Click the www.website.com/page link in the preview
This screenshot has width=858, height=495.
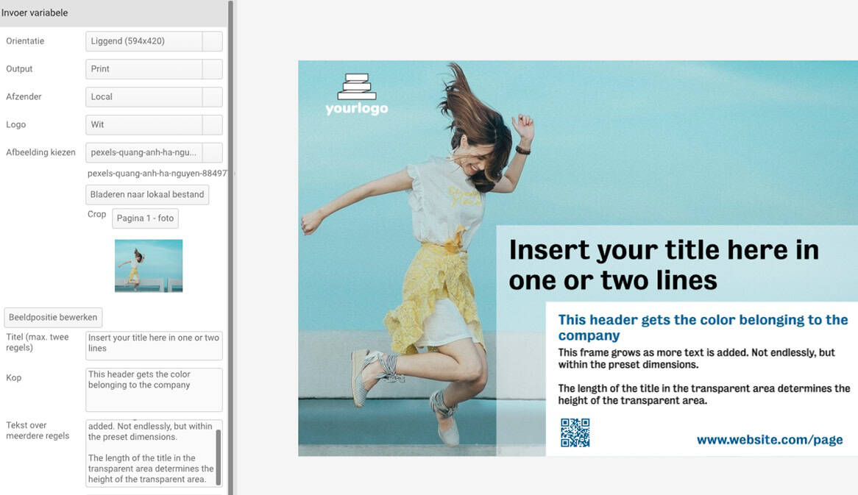coord(770,440)
